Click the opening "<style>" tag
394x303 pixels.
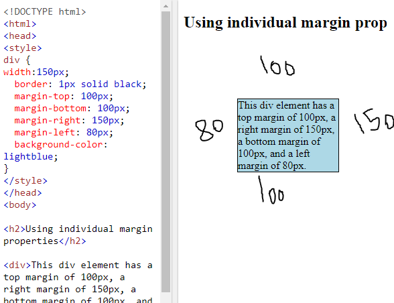[x=23, y=48]
